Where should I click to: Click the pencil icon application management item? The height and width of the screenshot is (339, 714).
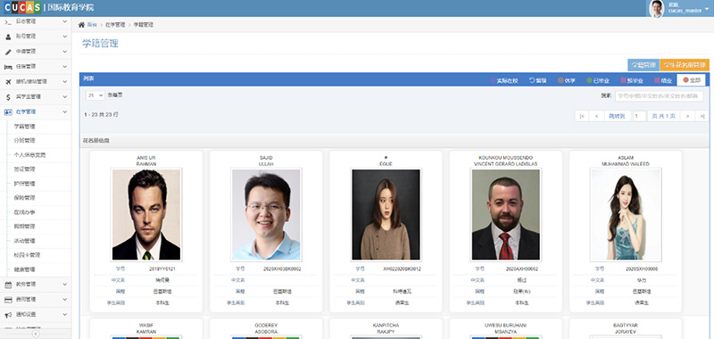(36, 52)
